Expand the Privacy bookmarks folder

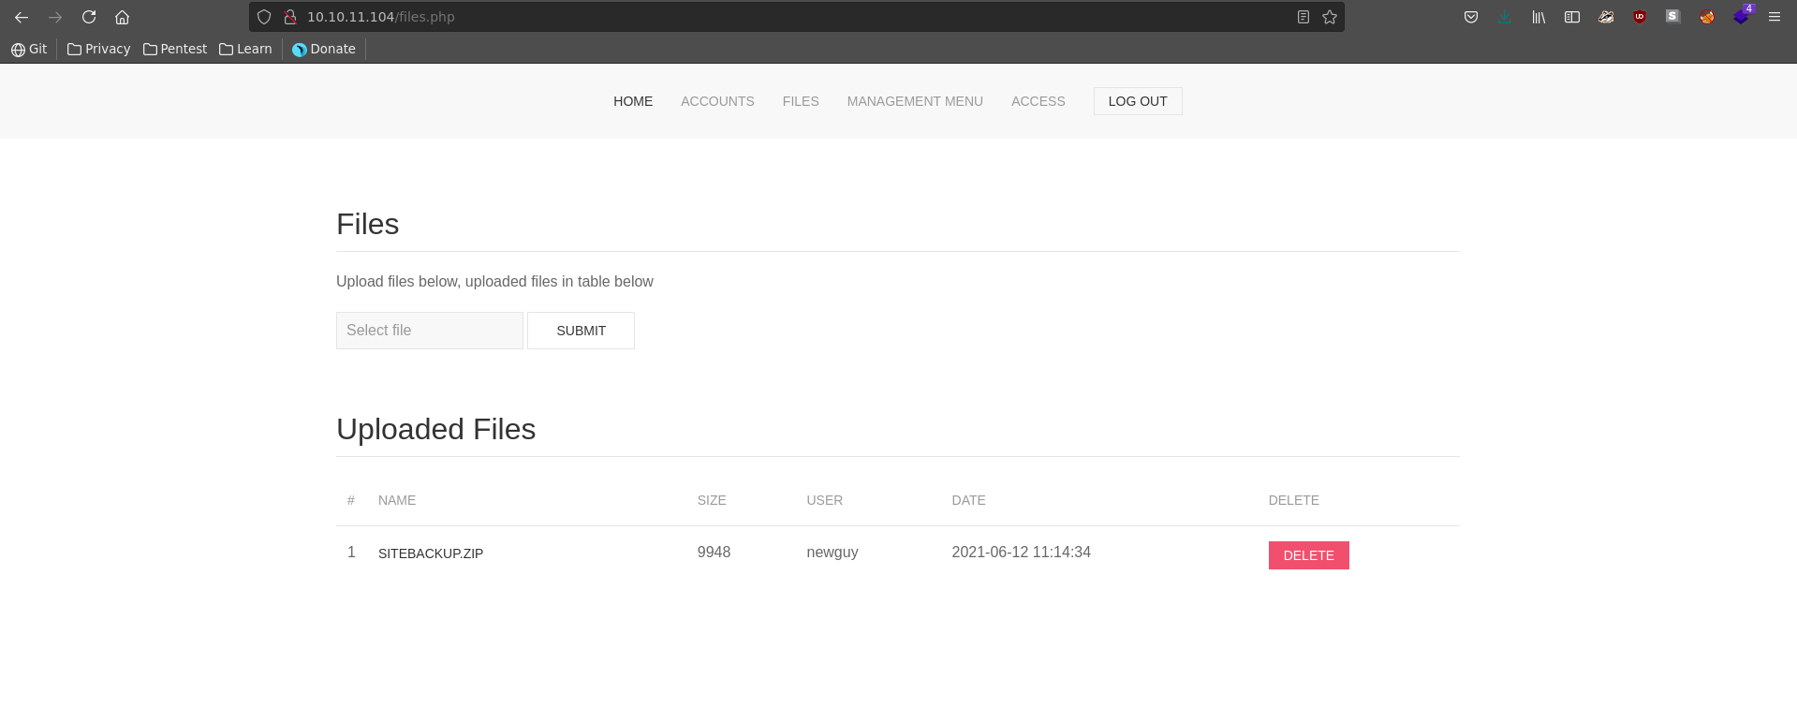(98, 49)
